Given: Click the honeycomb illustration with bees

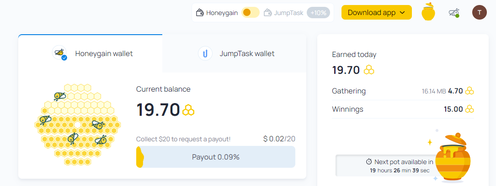Looking at the screenshot, I should (78, 124).
